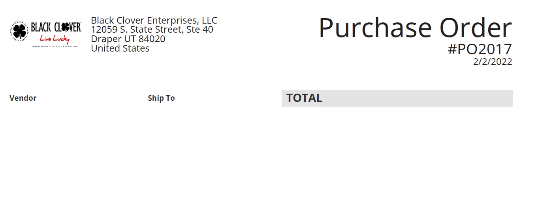Click the Vendor section label

coord(23,98)
